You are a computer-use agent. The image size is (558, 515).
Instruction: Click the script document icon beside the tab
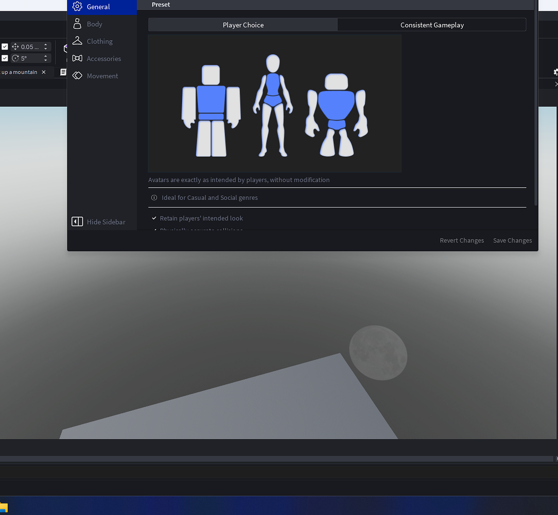click(63, 72)
